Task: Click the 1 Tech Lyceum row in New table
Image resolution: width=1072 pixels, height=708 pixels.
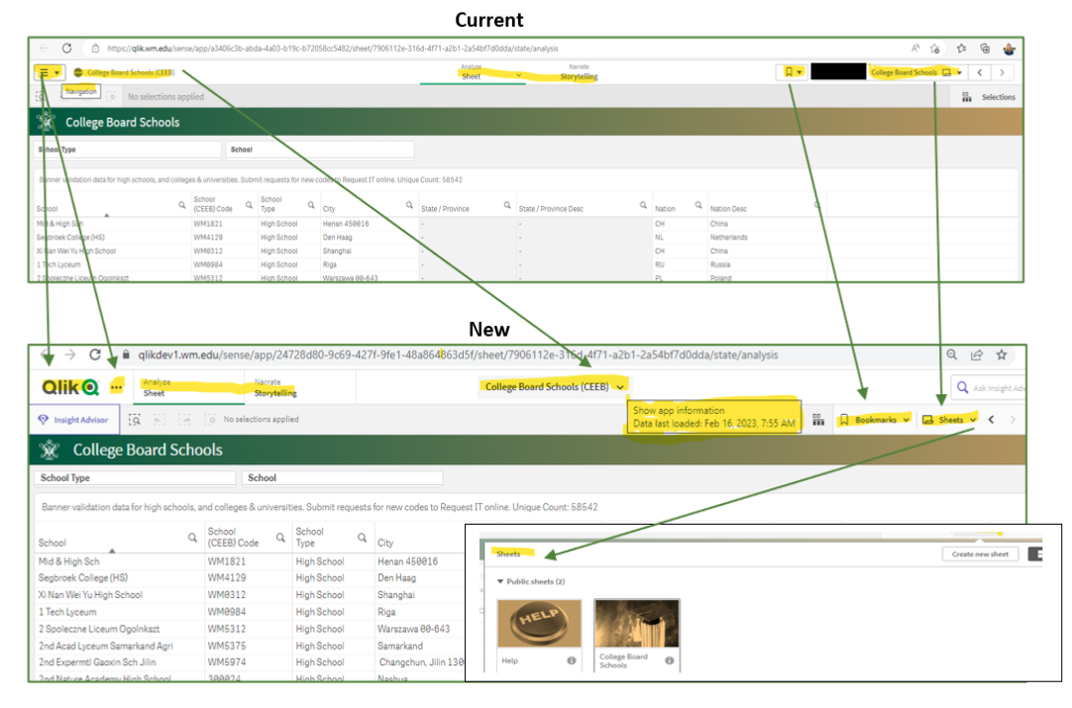Action: 67,612
